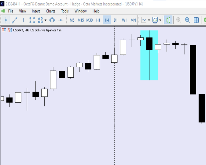
Task: Click the trading panel icon beside USDJPY
Action: click(x=10, y=30)
